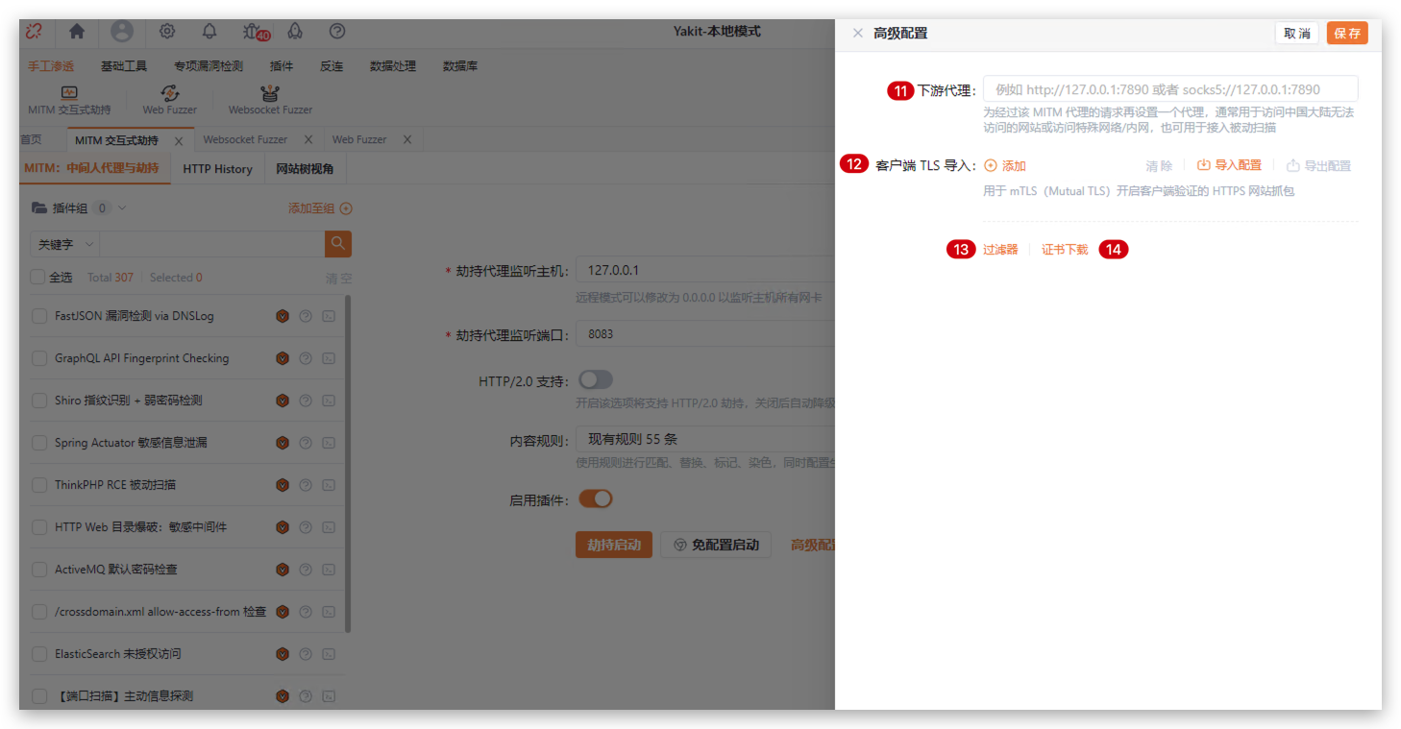Check the FastJSON 漏洞检测 plugin checkbox
Screen dimensions: 1401x729
tap(39, 316)
